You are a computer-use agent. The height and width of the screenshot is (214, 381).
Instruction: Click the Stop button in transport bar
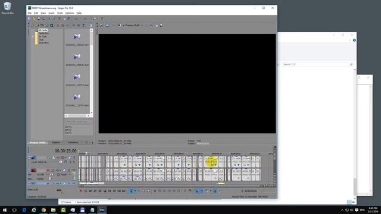click(x=105, y=191)
